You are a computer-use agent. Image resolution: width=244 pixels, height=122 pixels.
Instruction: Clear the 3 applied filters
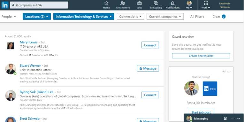(x=219, y=17)
